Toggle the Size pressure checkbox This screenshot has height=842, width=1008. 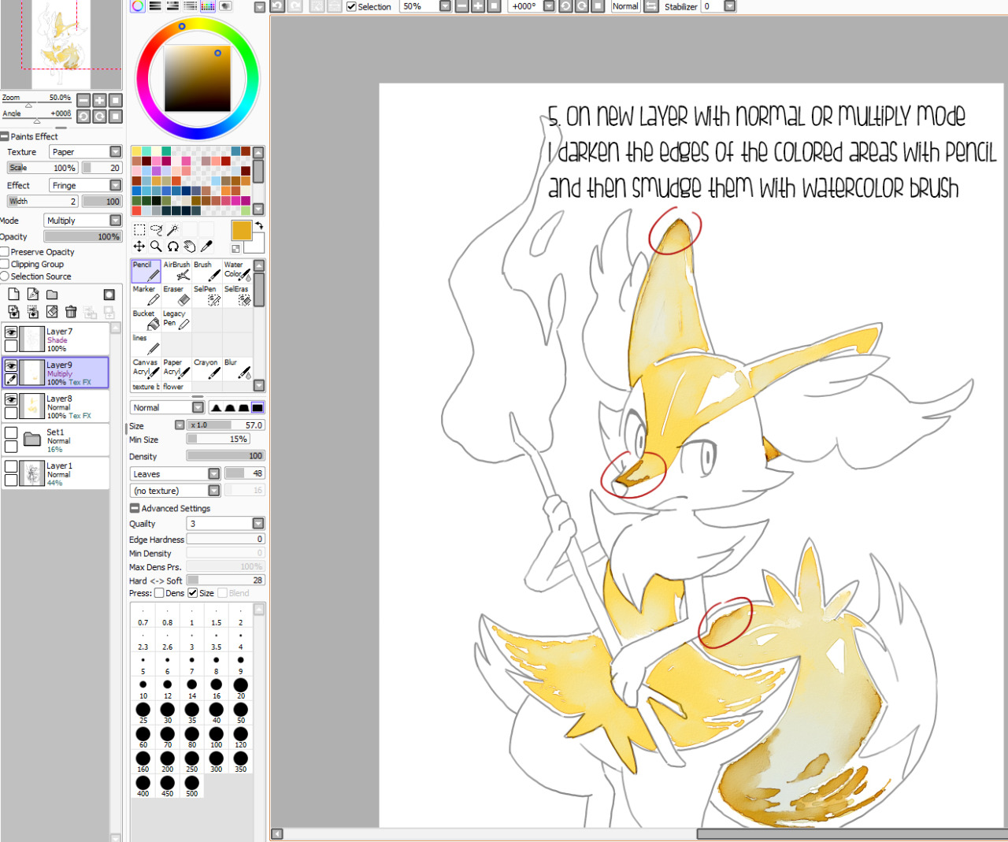point(193,593)
